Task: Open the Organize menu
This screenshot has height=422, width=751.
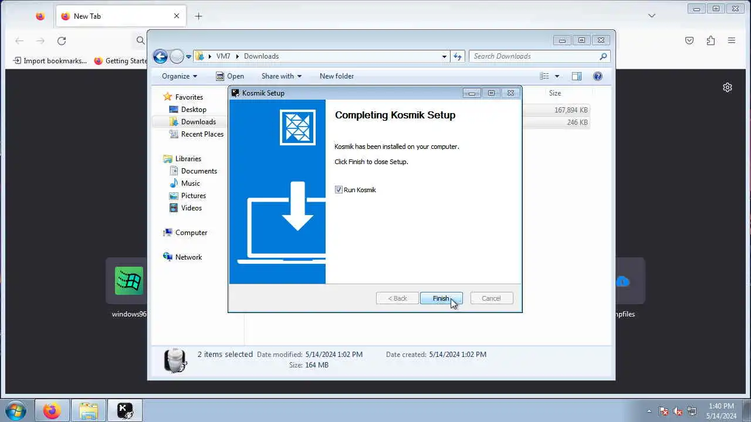Action: 180,76
